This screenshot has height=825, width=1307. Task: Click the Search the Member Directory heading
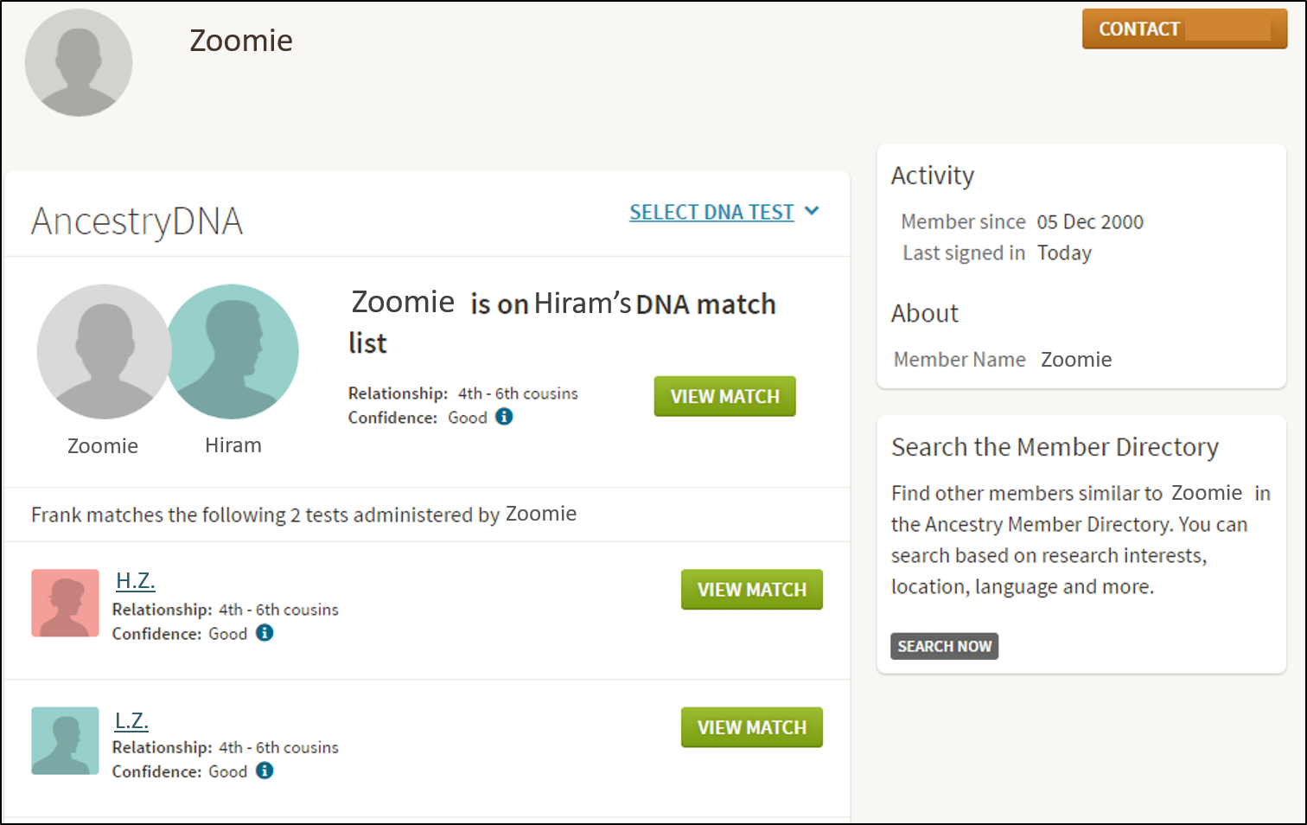1055,447
